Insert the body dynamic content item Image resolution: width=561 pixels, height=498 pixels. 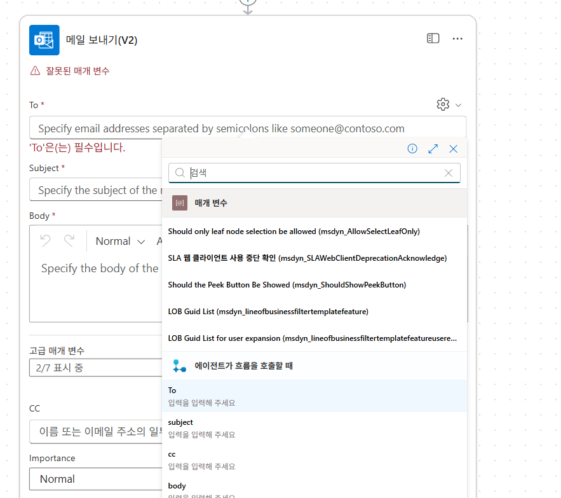(314, 487)
